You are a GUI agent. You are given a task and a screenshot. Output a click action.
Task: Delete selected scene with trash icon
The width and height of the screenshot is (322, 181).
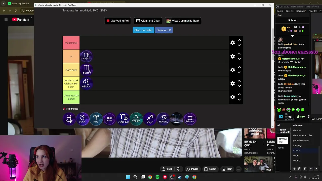(299, 169)
